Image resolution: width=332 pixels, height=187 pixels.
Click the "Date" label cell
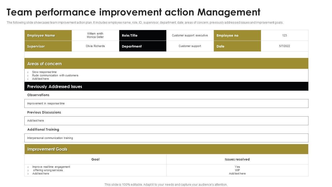pos(237,46)
